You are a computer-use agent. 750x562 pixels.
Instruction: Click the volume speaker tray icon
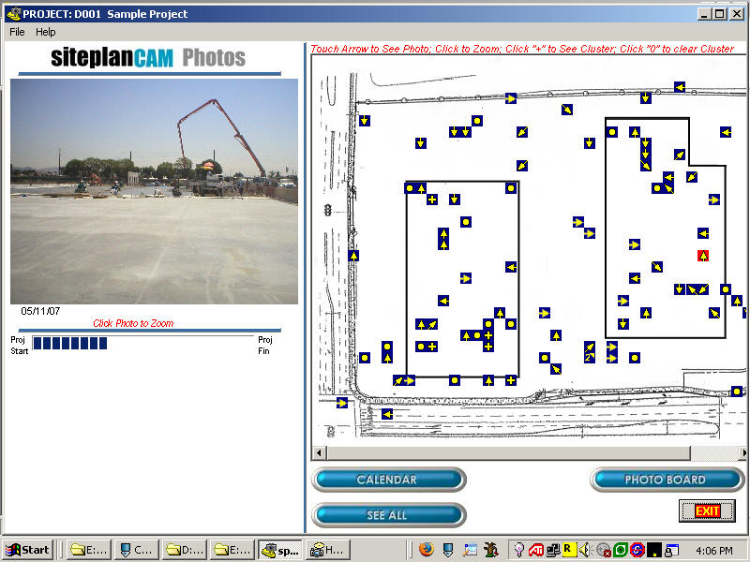(x=584, y=550)
